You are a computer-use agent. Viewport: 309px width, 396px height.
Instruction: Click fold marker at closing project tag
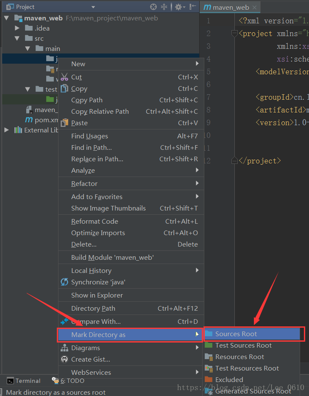tap(234, 160)
